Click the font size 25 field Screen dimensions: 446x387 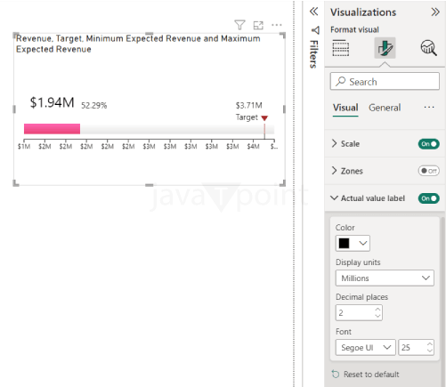click(416, 347)
